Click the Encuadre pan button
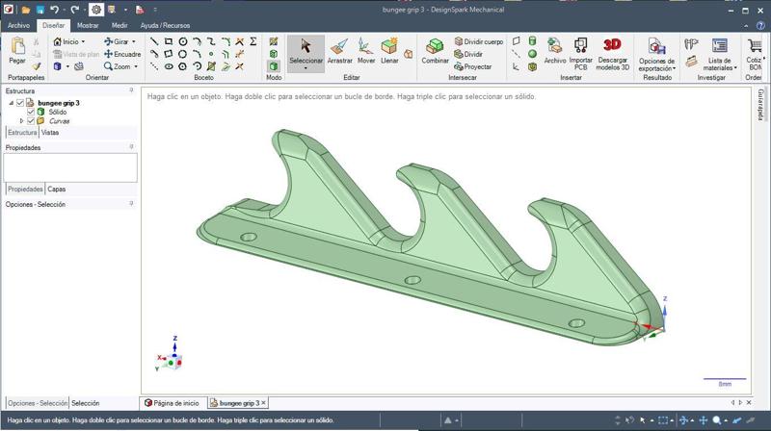Image resolution: width=771 pixels, height=431 pixels. [x=122, y=55]
